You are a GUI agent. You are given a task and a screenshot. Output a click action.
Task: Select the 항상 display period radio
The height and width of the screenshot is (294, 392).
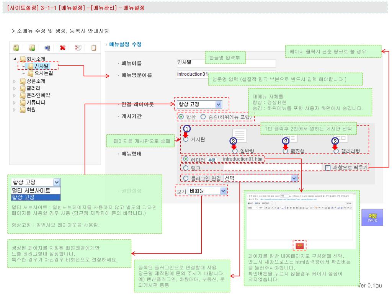pyautogui.click(x=181, y=117)
